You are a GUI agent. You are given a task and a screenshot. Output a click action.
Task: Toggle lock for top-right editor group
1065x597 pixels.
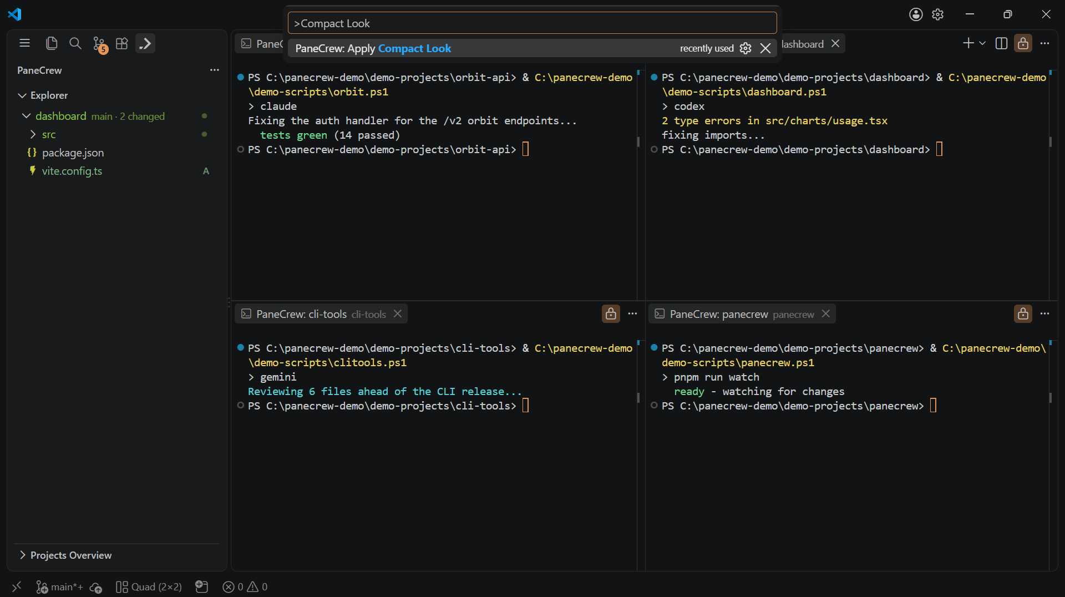1023,43
